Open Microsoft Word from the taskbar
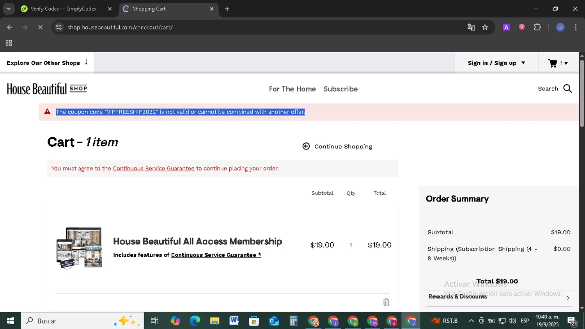Image resolution: width=585 pixels, height=329 pixels. coord(234,321)
